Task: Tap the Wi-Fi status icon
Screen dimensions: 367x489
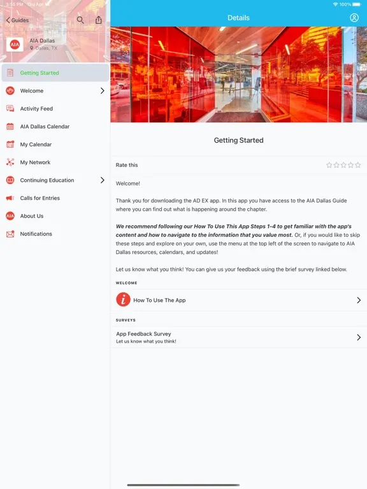Action: click(336, 4)
